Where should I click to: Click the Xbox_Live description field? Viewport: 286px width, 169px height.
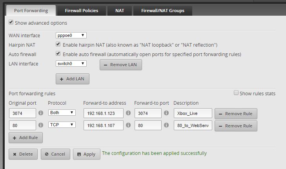click(192, 113)
